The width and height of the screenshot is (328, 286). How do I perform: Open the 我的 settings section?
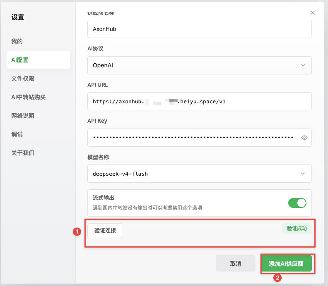point(17,41)
